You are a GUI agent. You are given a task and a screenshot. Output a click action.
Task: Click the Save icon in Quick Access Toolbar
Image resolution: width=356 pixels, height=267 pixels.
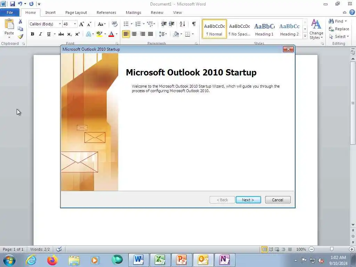point(12,4)
